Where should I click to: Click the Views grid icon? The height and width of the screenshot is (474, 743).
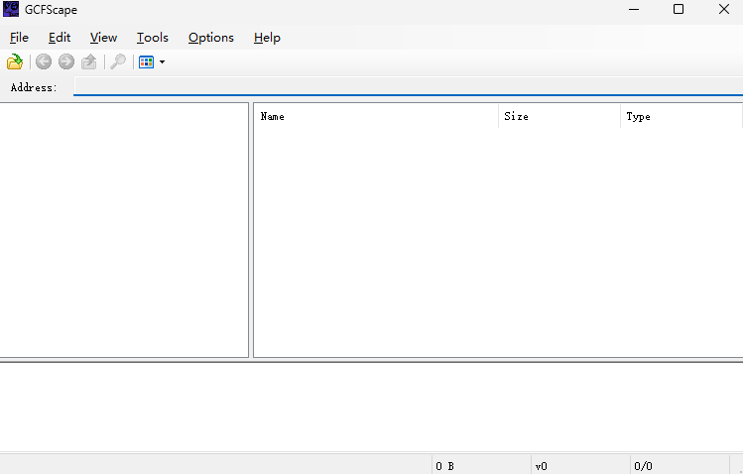pos(147,62)
